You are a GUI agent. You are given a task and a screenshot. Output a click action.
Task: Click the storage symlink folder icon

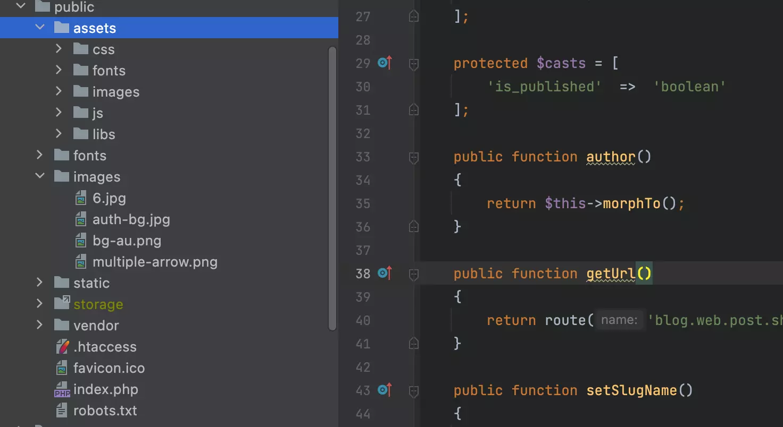62,303
